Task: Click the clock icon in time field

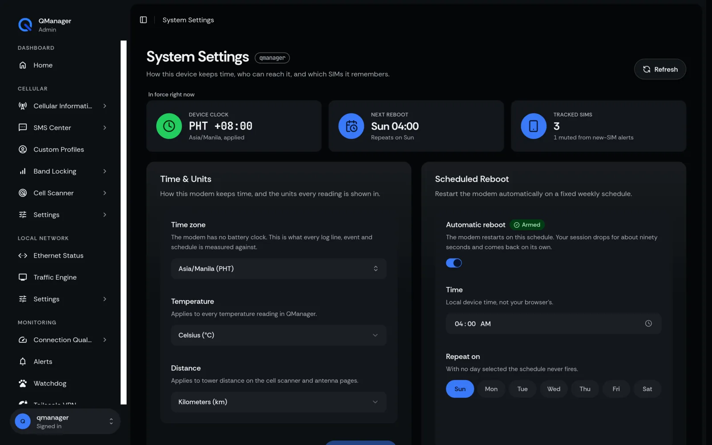Action: (x=648, y=324)
